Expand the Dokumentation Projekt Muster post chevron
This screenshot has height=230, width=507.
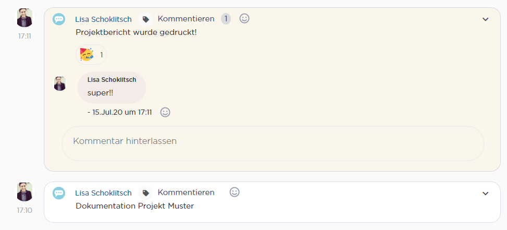[x=485, y=193]
